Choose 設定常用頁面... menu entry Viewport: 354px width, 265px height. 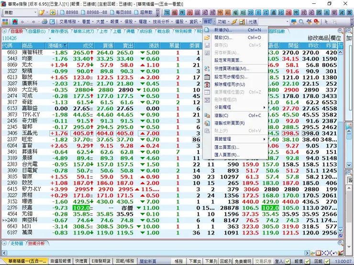(x=236, y=60)
